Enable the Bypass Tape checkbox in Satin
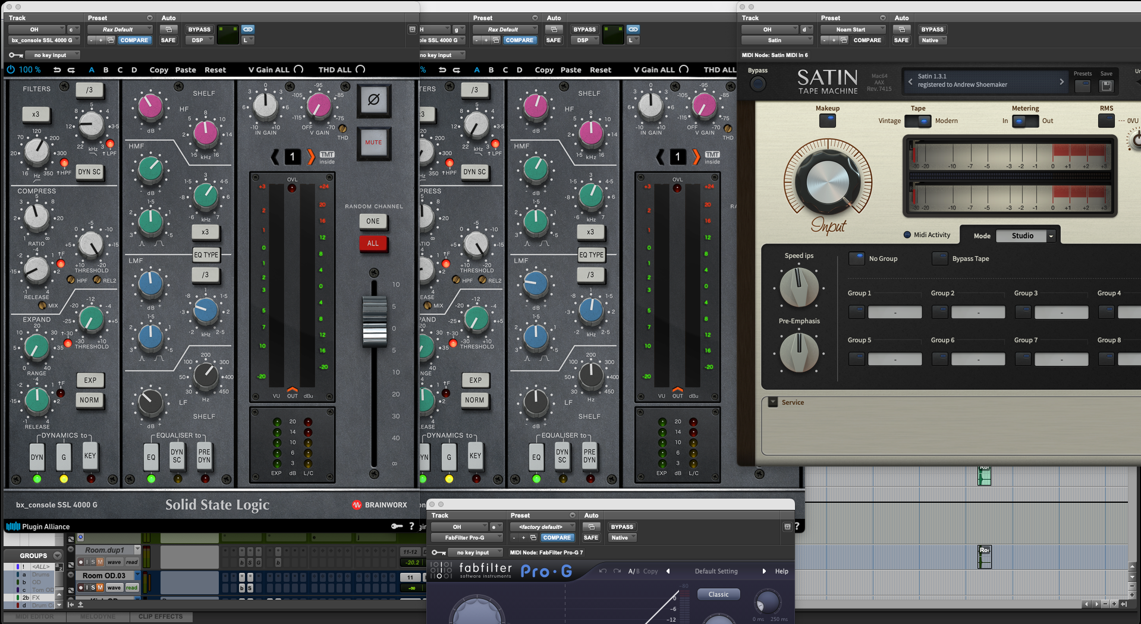The image size is (1141, 624). (x=940, y=259)
